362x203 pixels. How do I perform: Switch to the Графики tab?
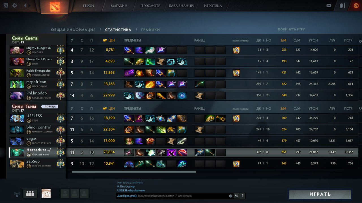tap(150, 30)
